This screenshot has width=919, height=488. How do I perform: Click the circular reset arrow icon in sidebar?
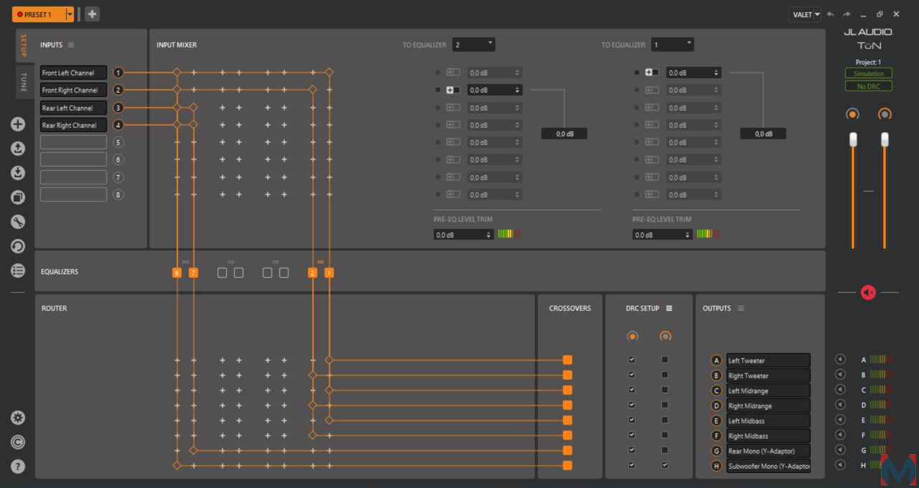(18, 246)
